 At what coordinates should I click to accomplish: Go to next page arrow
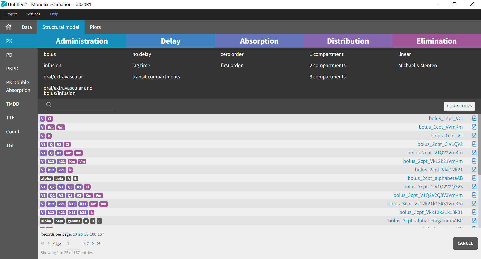[x=93, y=243]
